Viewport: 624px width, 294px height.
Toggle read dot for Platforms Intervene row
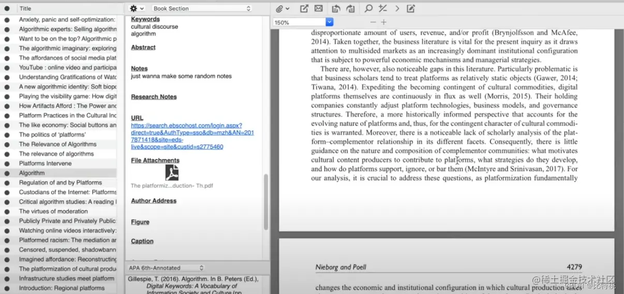point(7,163)
